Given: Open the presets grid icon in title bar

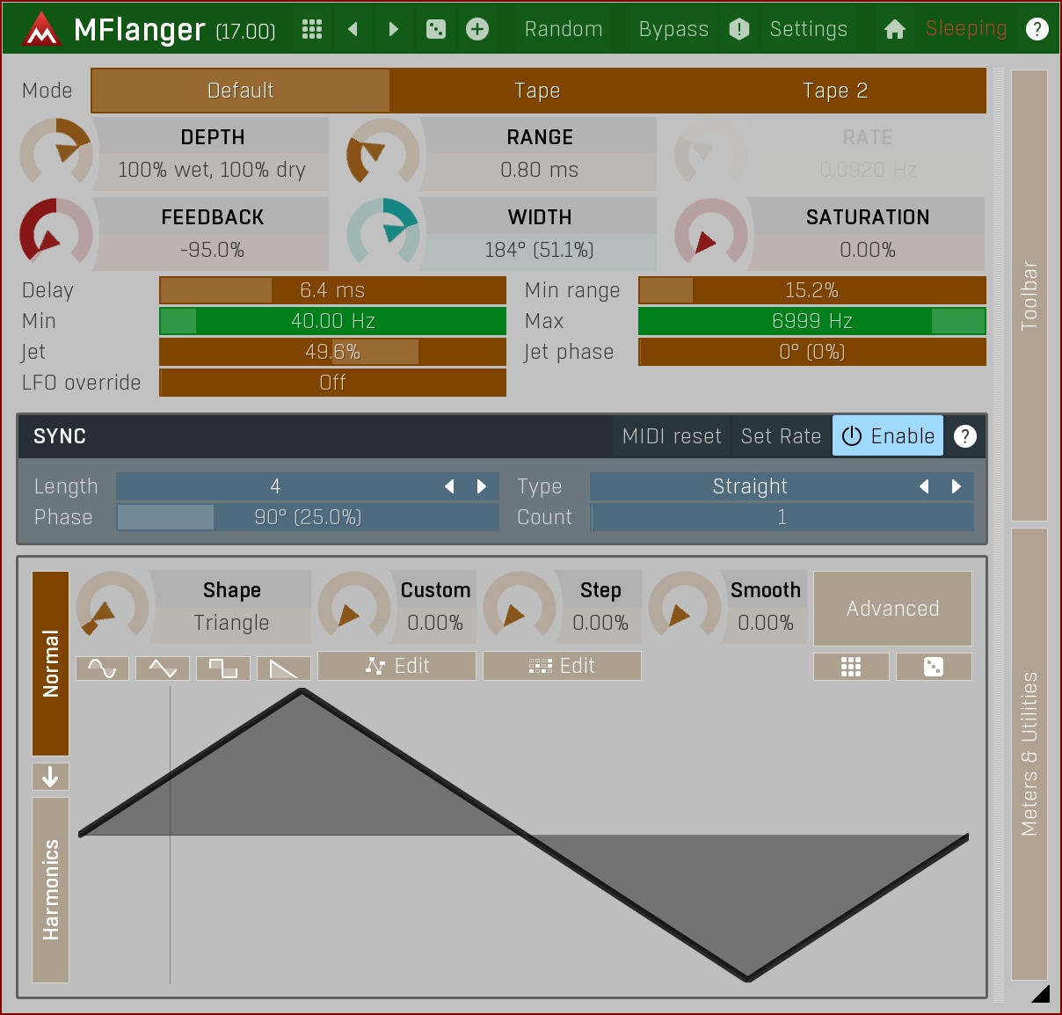Looking at the screenshot, I should pos(312,29).
